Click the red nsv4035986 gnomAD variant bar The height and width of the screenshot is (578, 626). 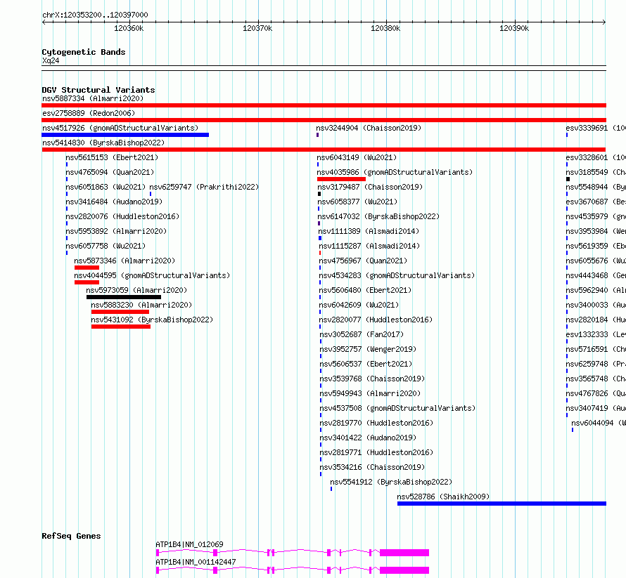(341, 179)
